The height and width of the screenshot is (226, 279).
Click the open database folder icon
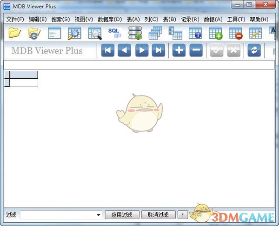14,33
